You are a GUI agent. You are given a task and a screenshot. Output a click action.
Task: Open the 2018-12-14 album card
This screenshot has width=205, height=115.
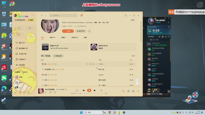113,47
